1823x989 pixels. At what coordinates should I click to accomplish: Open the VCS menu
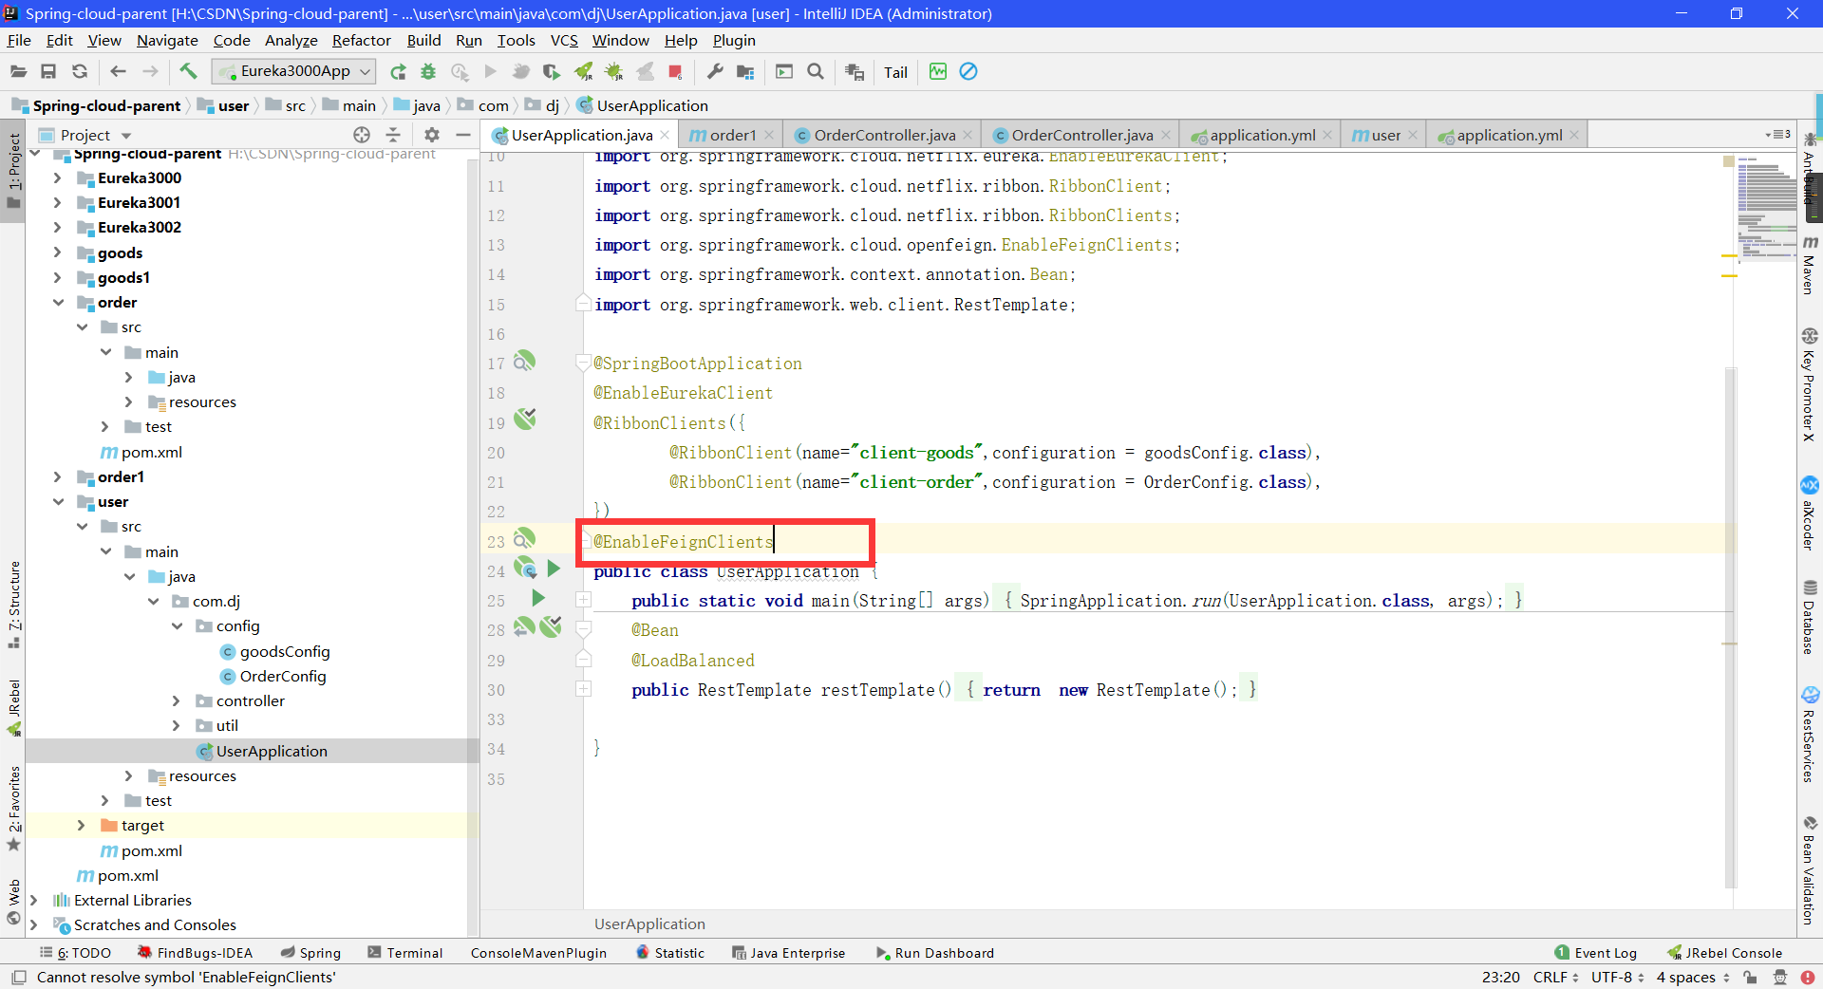tap(564, 40)
